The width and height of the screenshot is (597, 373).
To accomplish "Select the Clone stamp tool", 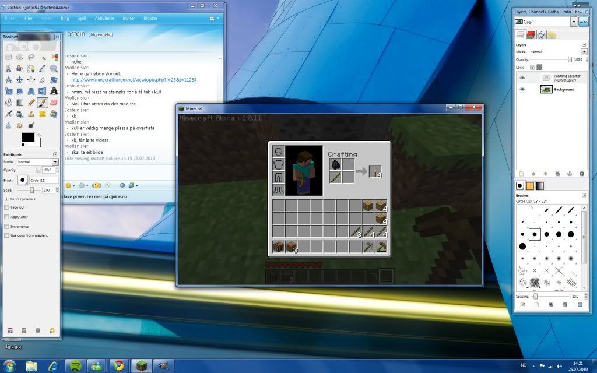I will pyautogui.click(x=31, y=114).
